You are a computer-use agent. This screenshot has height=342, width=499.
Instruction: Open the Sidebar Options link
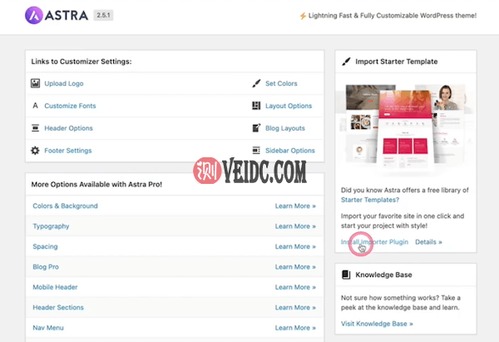pos(290,151)
